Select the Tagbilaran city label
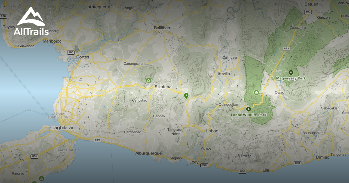The width and height of the screenshot is (349, 183). [63, 128]
